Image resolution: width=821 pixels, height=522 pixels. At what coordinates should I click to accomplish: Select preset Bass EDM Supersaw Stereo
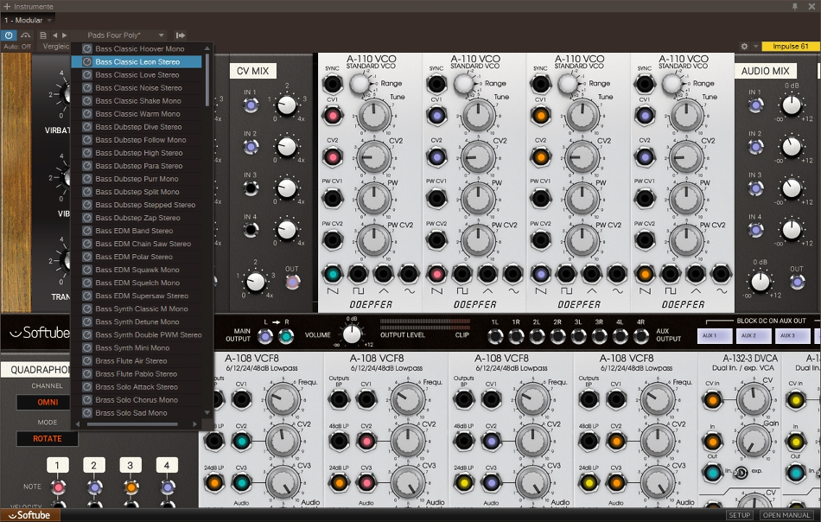(137, 296)
